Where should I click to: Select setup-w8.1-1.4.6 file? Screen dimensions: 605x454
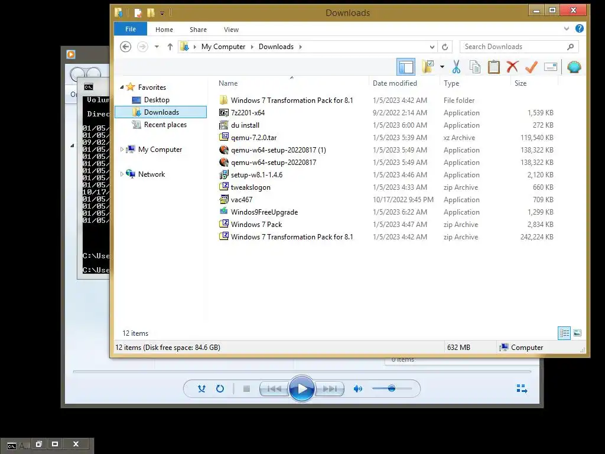[256, 175]
